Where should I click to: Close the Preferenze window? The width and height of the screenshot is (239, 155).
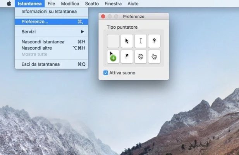[x=103, y=16]
